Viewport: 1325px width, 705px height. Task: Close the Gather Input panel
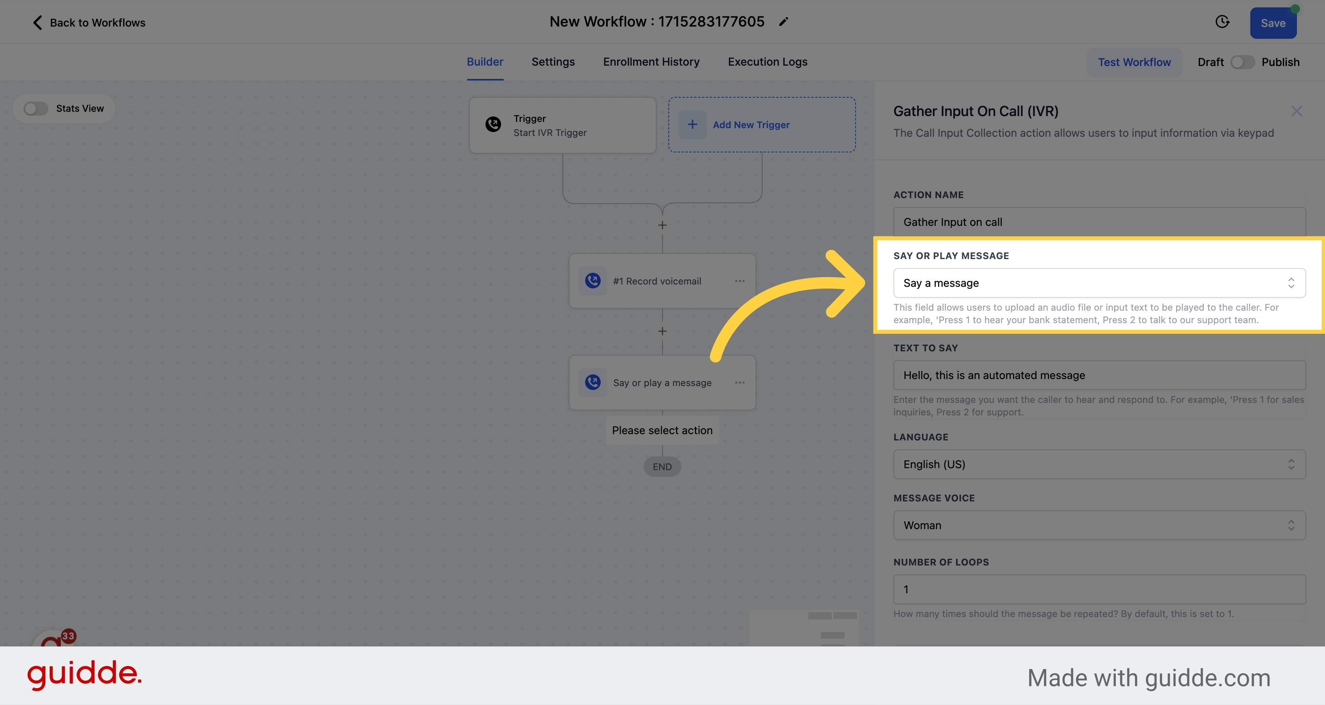pos(1296,111)
